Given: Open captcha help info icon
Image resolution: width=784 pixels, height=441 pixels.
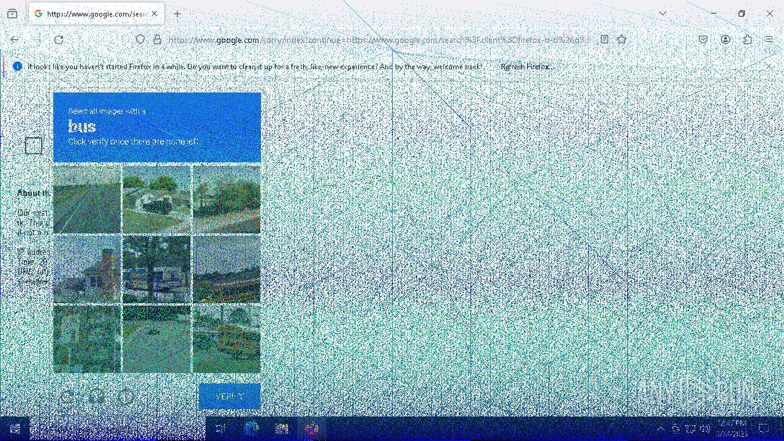Looking at the screenshot, I should [126, 396].
